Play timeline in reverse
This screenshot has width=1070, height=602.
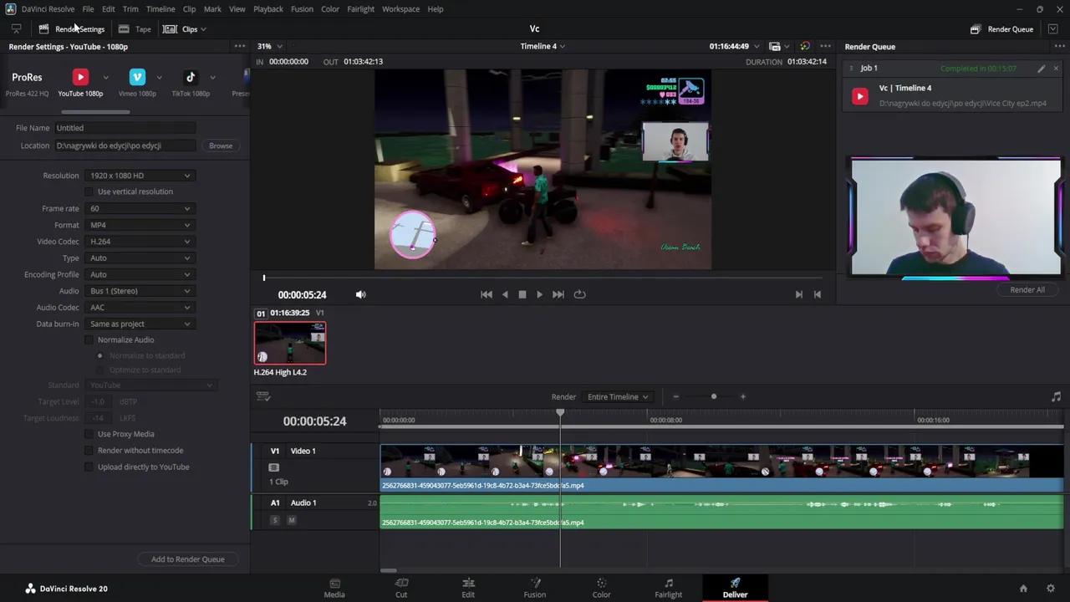click(505, 294)
